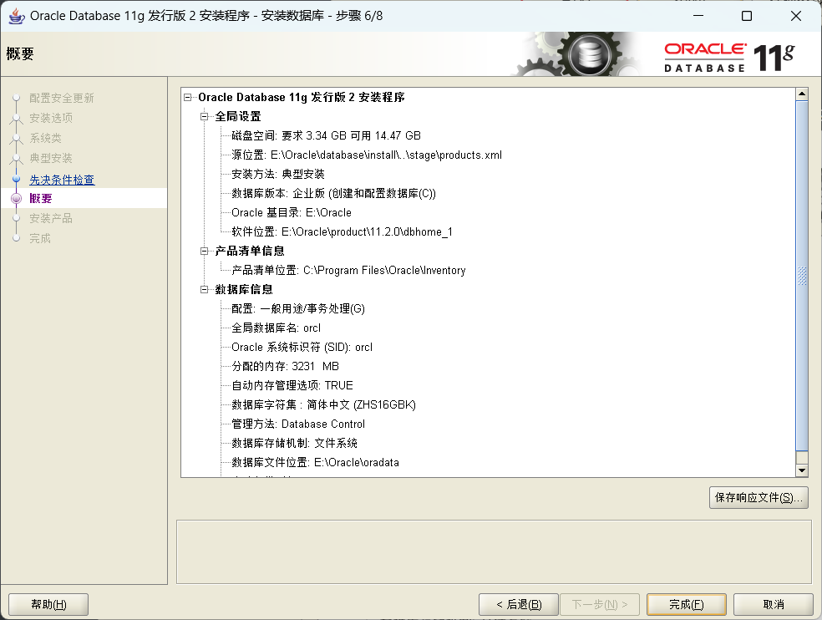Screen dimensions: 822x620
Task: Collapse the 数据库信息 tree node
Action: coord(202,289)
